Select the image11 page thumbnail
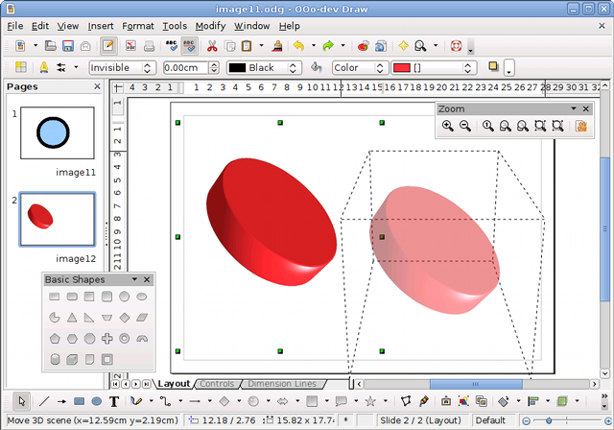 58,133
